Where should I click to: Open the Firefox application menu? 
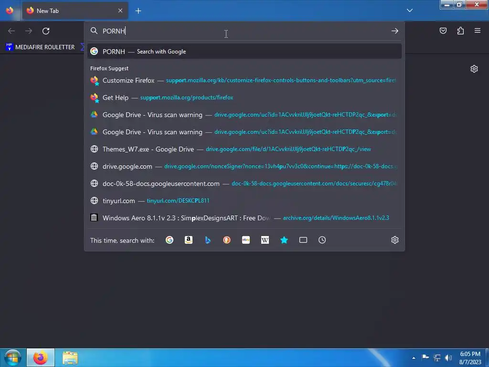point(478,31)
